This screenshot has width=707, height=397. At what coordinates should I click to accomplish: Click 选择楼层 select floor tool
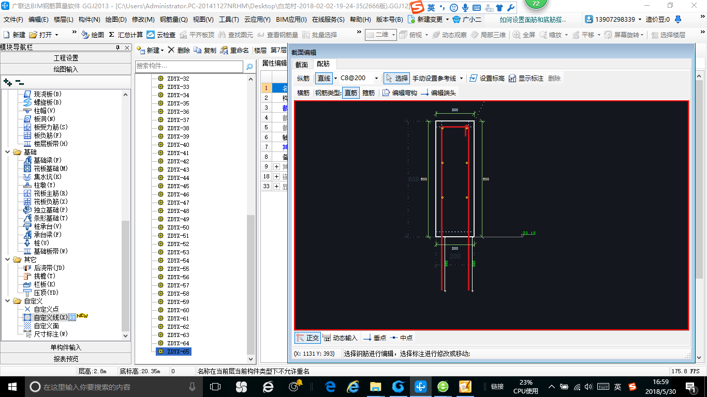pos(668,35)
